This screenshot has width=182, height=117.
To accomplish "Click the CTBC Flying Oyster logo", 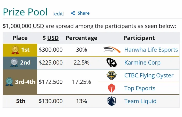I will [111, 76].
